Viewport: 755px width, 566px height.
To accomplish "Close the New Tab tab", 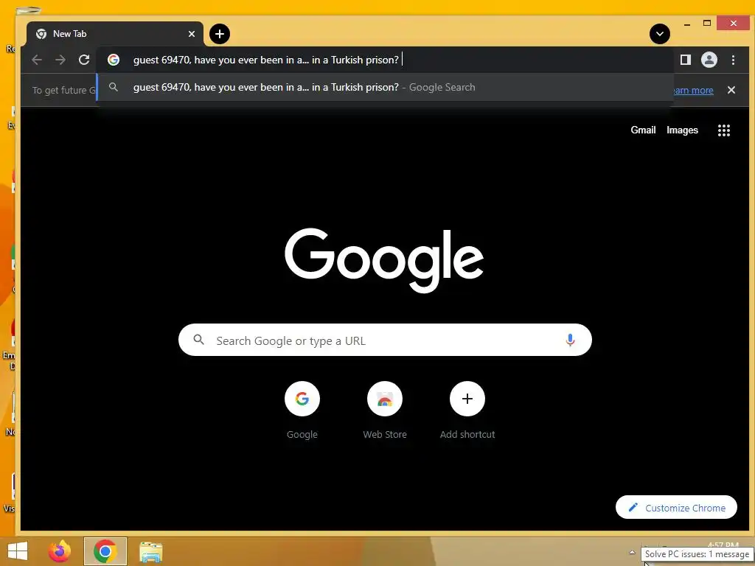I will point(192,34).
